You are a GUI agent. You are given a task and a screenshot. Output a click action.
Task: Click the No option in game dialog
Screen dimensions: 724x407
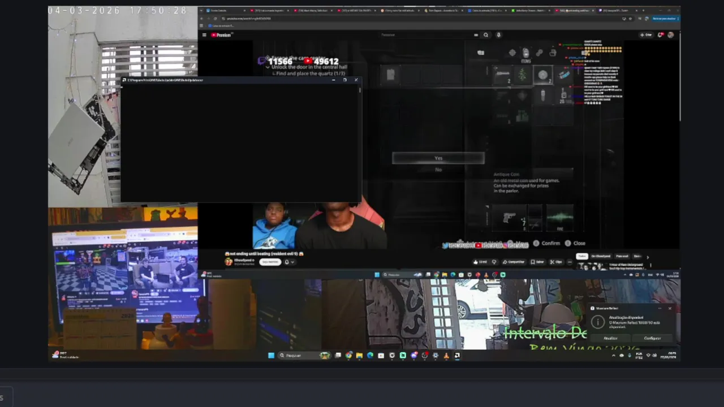(x=438, y=170)
